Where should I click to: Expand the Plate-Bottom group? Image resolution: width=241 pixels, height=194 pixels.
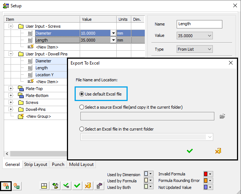[x=11, y=95]
